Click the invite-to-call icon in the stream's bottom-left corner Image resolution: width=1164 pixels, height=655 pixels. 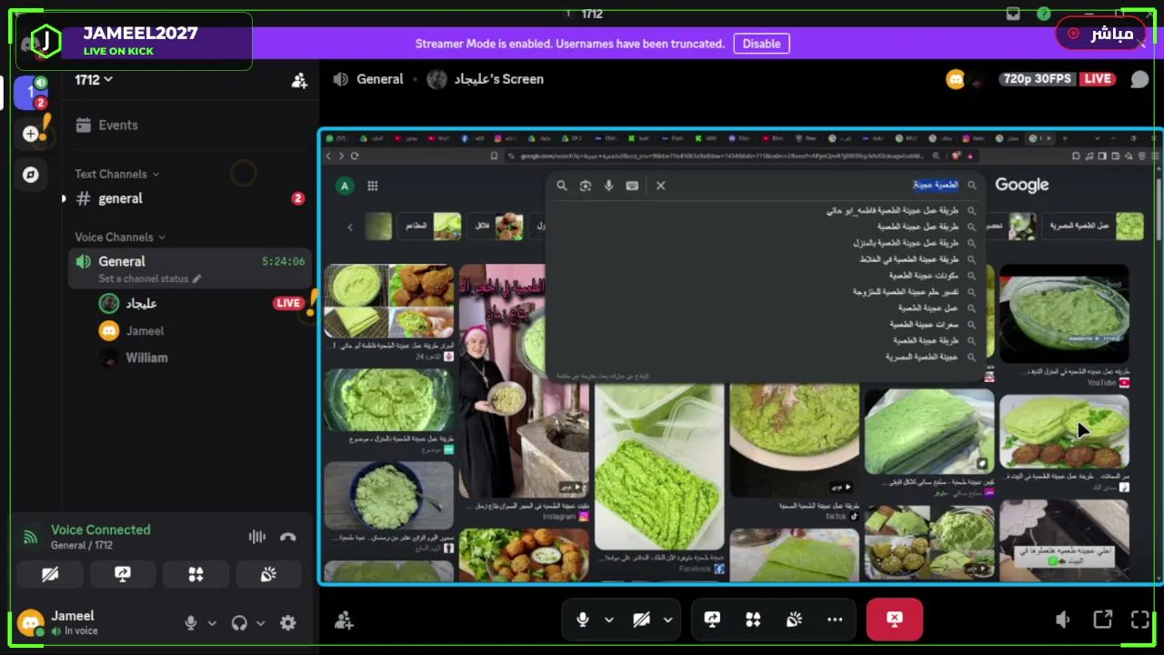(344, 620)
